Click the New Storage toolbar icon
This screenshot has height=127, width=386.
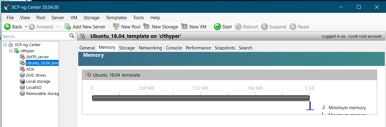[x=147, y=27]
